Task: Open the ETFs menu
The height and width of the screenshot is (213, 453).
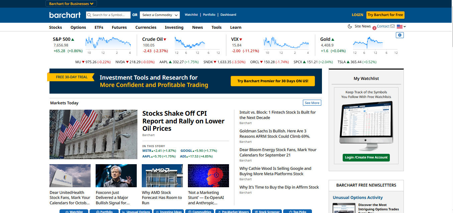Action: (99, 27)
